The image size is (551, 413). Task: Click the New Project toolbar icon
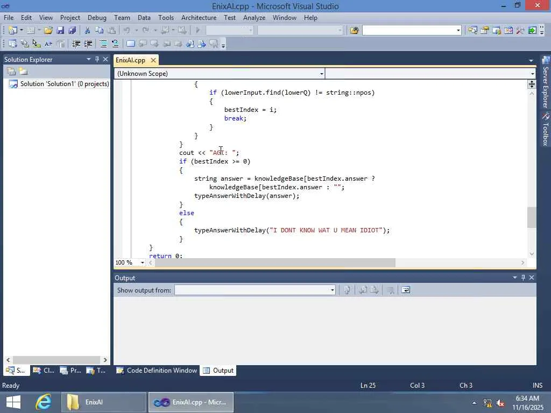tap(13, 30)
